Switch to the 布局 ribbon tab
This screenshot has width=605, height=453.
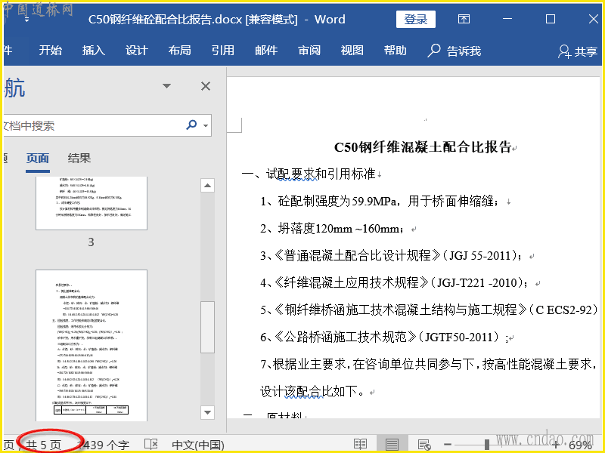pyautogui.click(x=179, y=51)
